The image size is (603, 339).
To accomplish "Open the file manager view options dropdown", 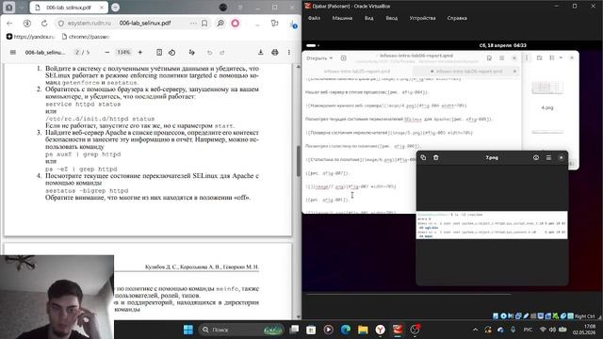I will [x=561, y=58].
